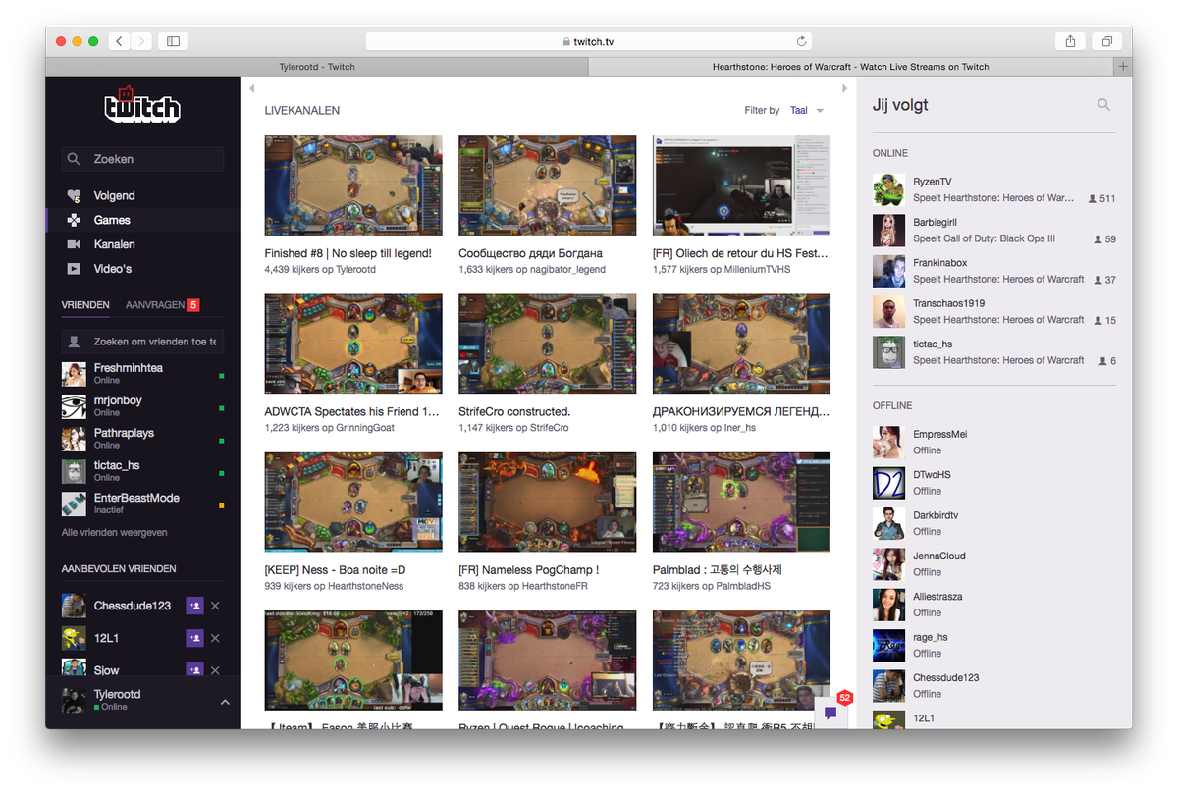Select Kanalen in sidebar menu

click(x=114, y=244)
